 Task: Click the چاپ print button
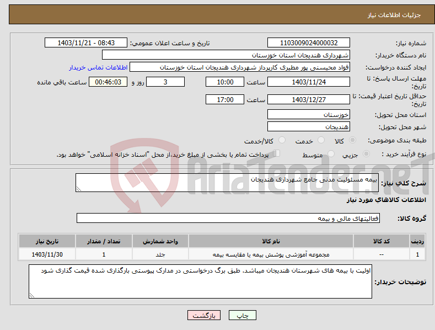[242, 315]
